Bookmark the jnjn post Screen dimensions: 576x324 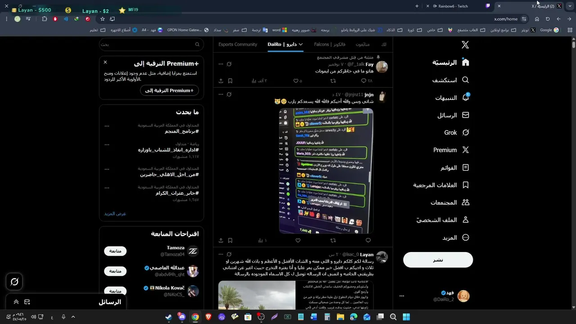point(230,240)
